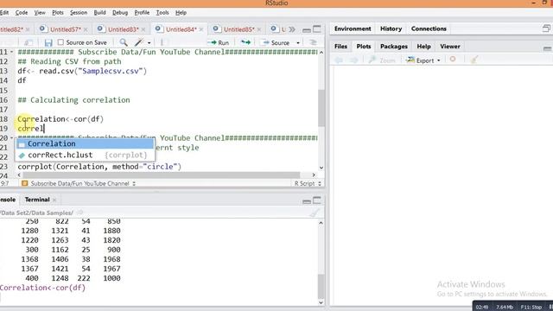This screenshot has width=553, height=311.
Task: Collapse code section fold arrow at line 11
Action: click(11, 52)
